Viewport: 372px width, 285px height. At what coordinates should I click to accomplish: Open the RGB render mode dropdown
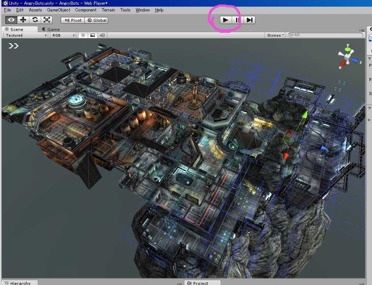pyautogui.click(x=62, y=35)
